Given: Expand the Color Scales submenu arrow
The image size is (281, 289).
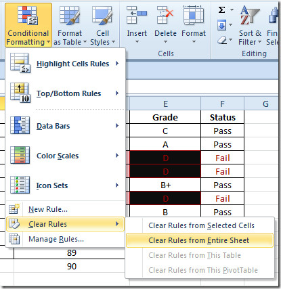Looking at the screenshot, I should (x=117, y=155).
